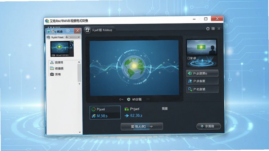Click the green plus icon in small panel header
Viewport: 269px width, 151px height.
click(49, 31)
